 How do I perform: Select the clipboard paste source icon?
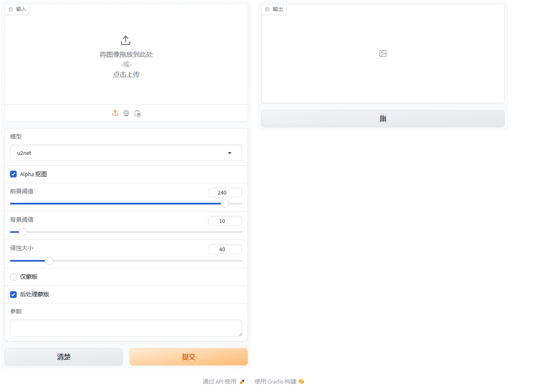click(x=138, y=113)
